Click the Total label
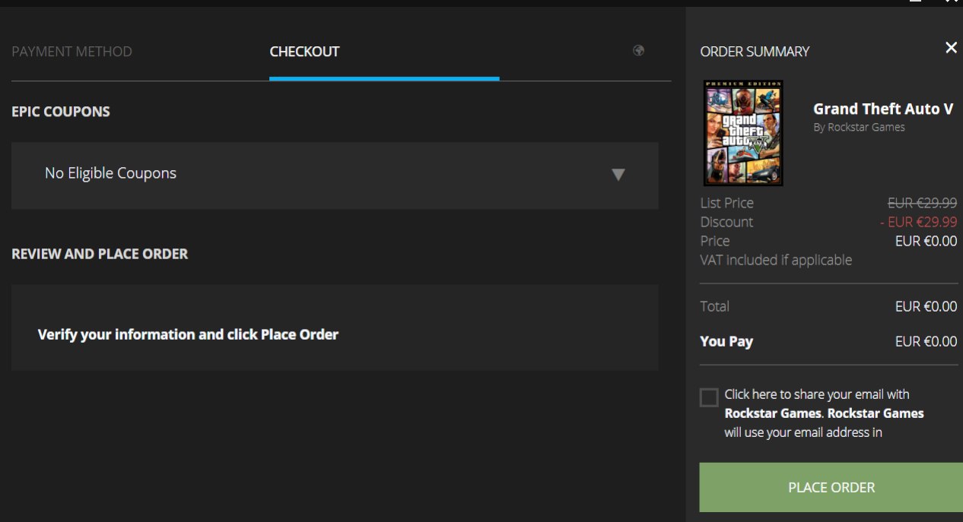The height and width of the screenshot is (522, 963). 714,306
